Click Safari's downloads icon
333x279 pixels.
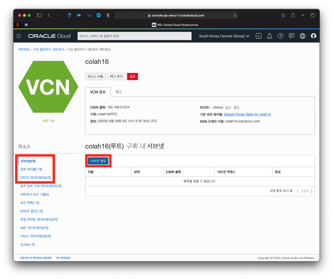pyautogui.click(x=283, y=15)
